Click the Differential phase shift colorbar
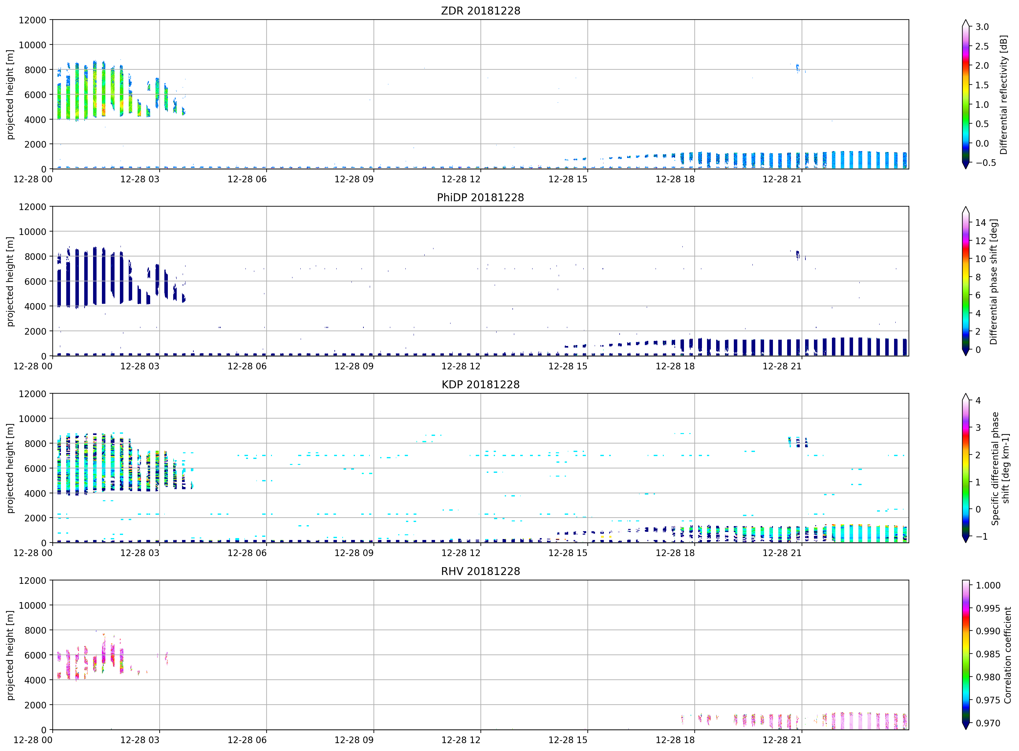 point(965,281)
